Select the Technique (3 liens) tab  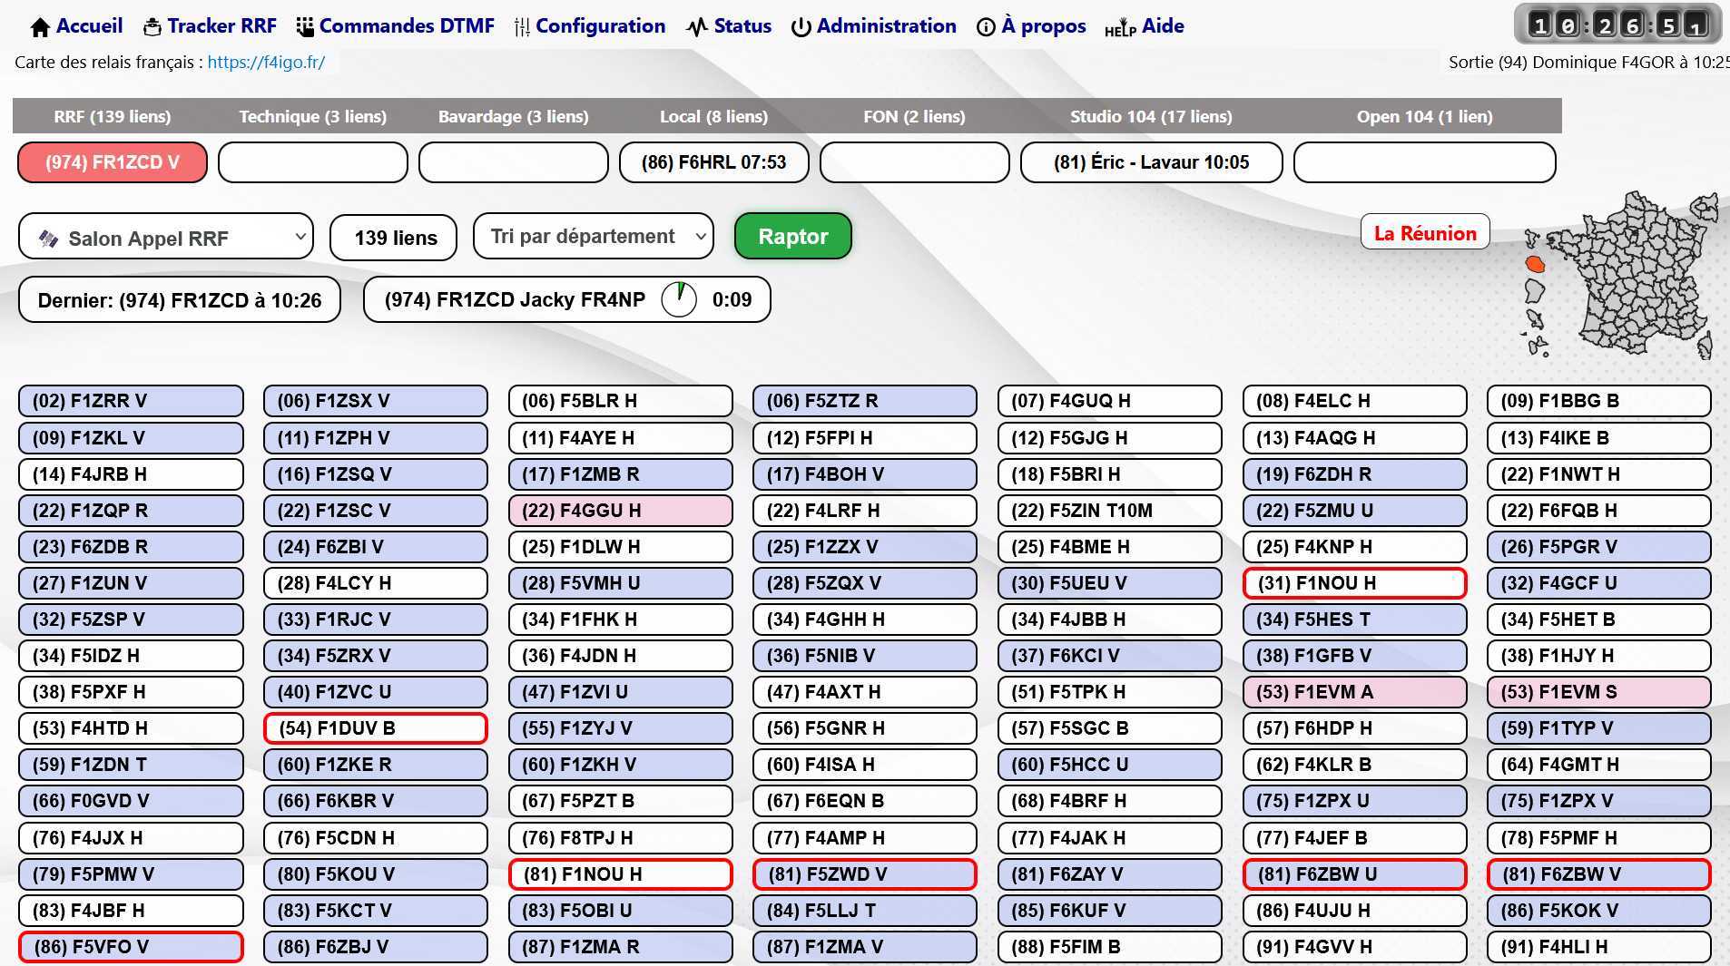[312, 117]
